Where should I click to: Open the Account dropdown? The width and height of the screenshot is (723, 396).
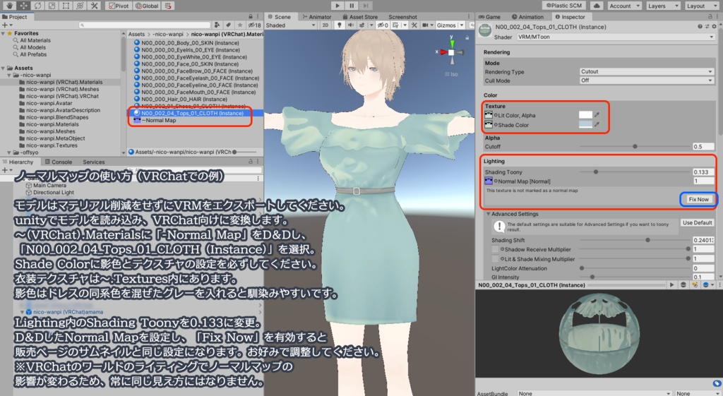(625, 6)
